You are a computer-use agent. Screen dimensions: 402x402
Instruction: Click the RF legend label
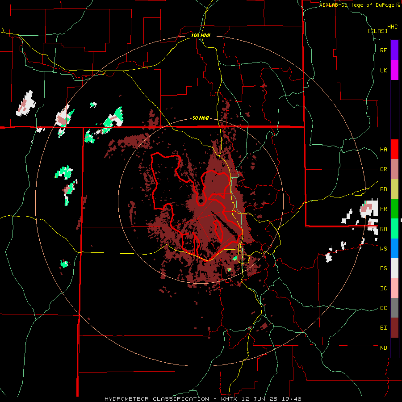click(x=383, y=50)
